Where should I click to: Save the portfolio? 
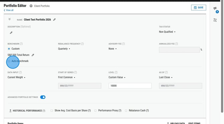point(199,8)
